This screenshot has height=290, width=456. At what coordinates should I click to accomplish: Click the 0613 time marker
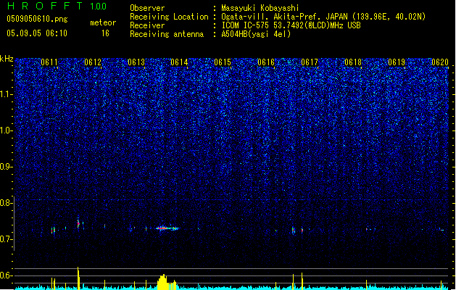136,62
